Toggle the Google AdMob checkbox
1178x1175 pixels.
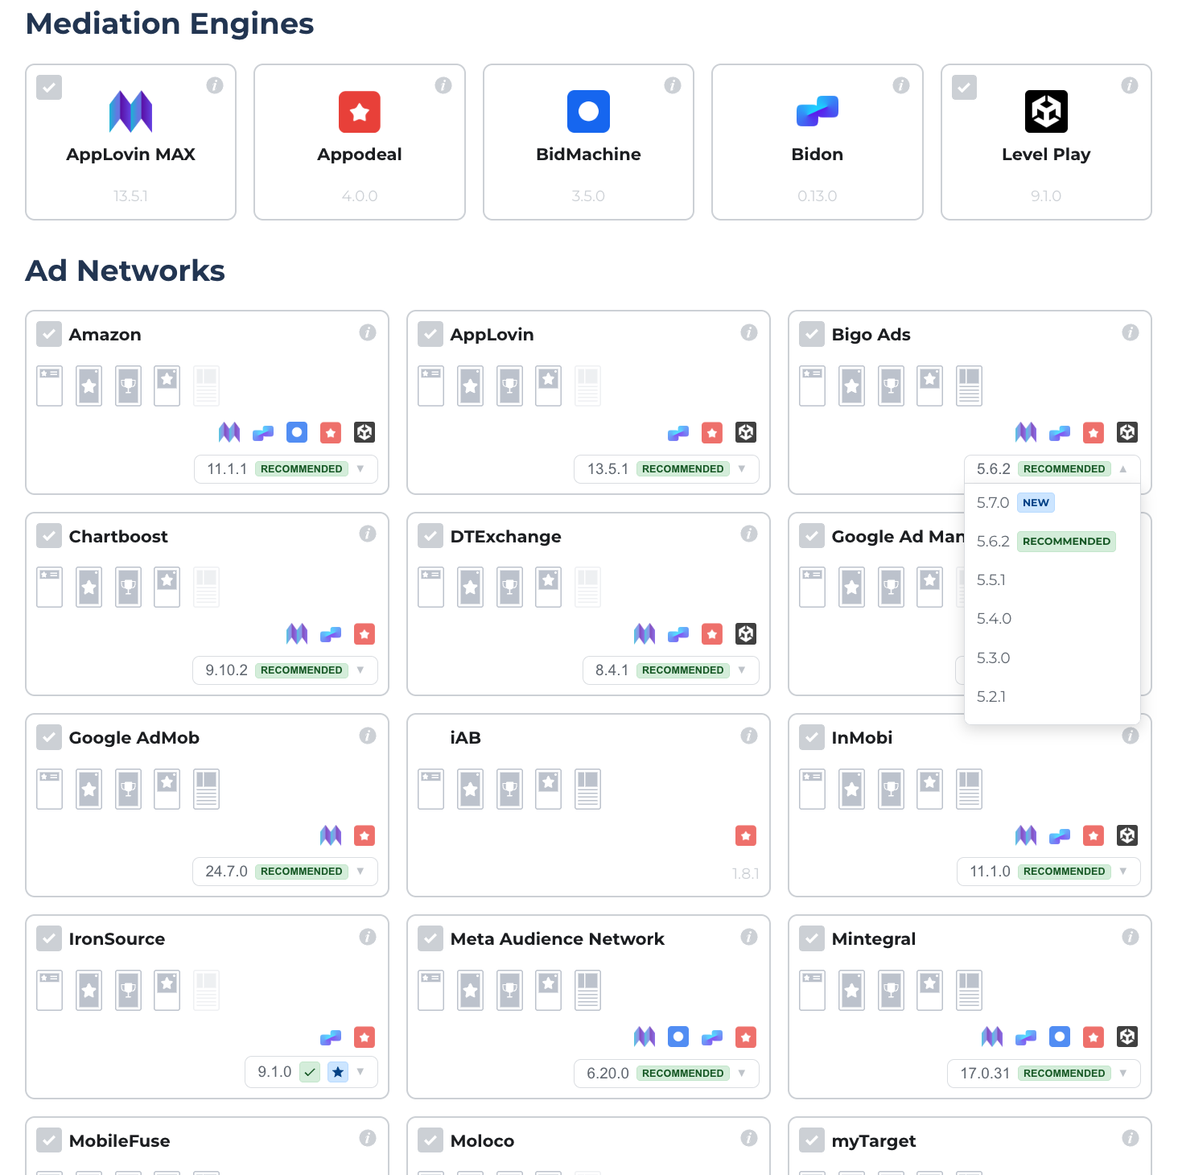coord(49,736)
